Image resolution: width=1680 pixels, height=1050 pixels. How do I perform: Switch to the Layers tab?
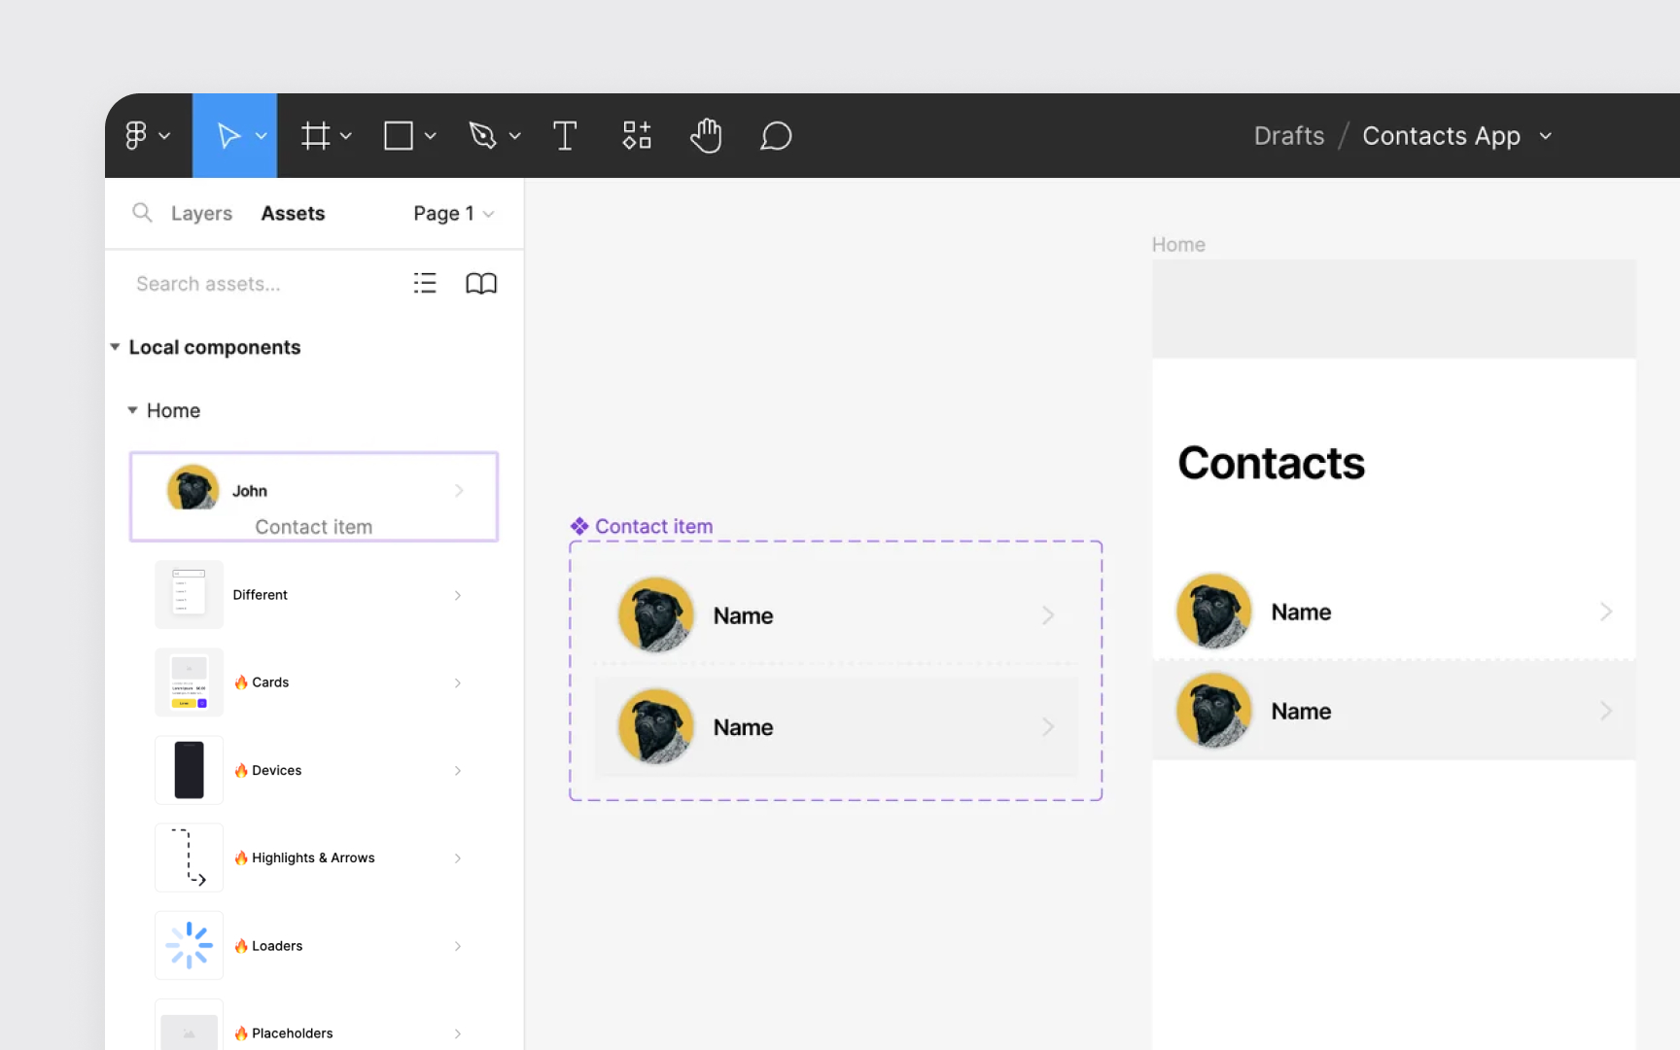pyautogui.click(x=201, y=214)
